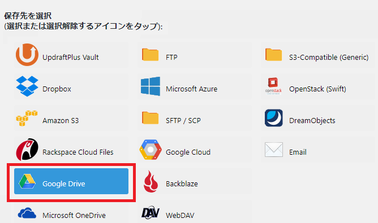Click the Dropbox blue box icon
This screenshot has height=223, width=378.
point(27,86)
